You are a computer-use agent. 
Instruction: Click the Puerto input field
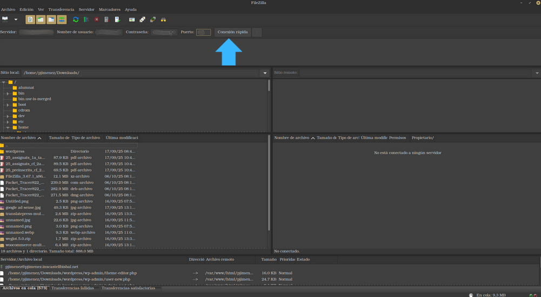pyautogui.click(x=203, y=32)
